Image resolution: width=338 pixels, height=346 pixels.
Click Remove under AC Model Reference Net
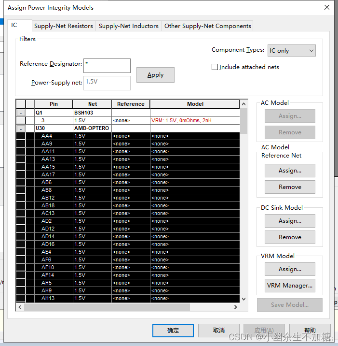[x=290, y=187]
